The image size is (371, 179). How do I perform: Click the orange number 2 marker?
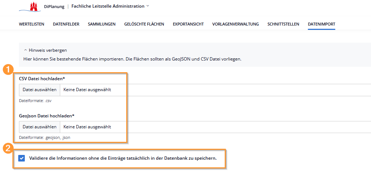(x=8, y=148)
